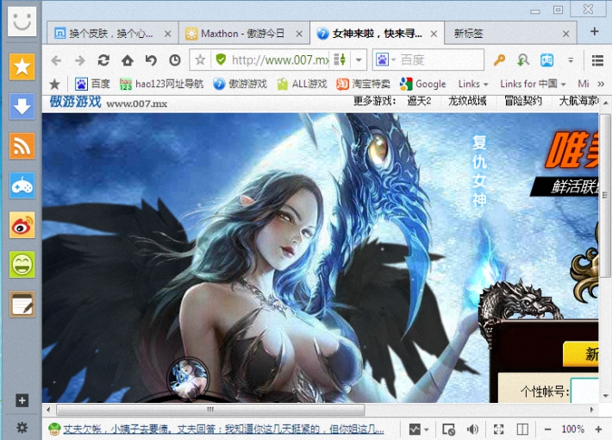The width and height of the screenshot is (612, 440).
Task: Open the blue translate toolbar icon
Action: tap(546, 60)
